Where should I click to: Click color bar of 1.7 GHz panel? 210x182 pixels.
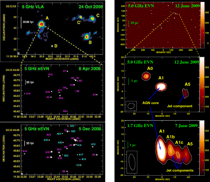tap(202, 148)
